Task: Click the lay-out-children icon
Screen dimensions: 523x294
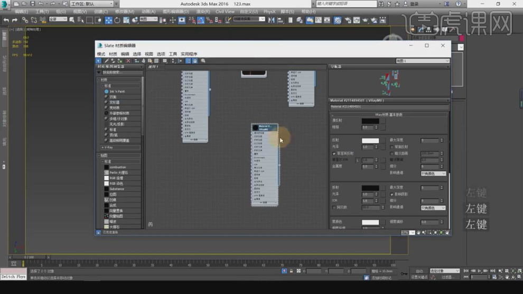Action: point(180,61)
